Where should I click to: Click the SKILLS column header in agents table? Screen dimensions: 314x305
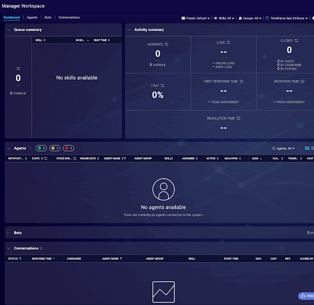point(168,159)
